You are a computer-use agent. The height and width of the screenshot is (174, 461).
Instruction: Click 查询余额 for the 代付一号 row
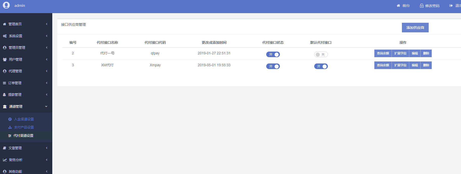[383, 53]
